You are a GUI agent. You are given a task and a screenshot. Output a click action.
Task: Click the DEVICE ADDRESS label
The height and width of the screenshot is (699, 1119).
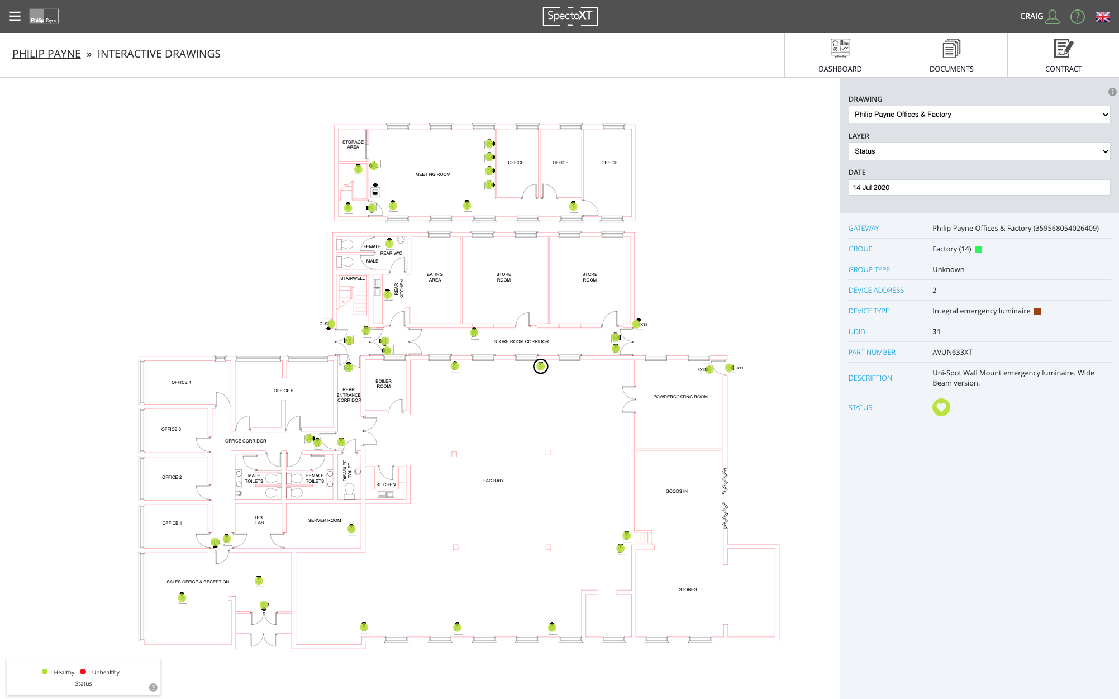(875, 291)
